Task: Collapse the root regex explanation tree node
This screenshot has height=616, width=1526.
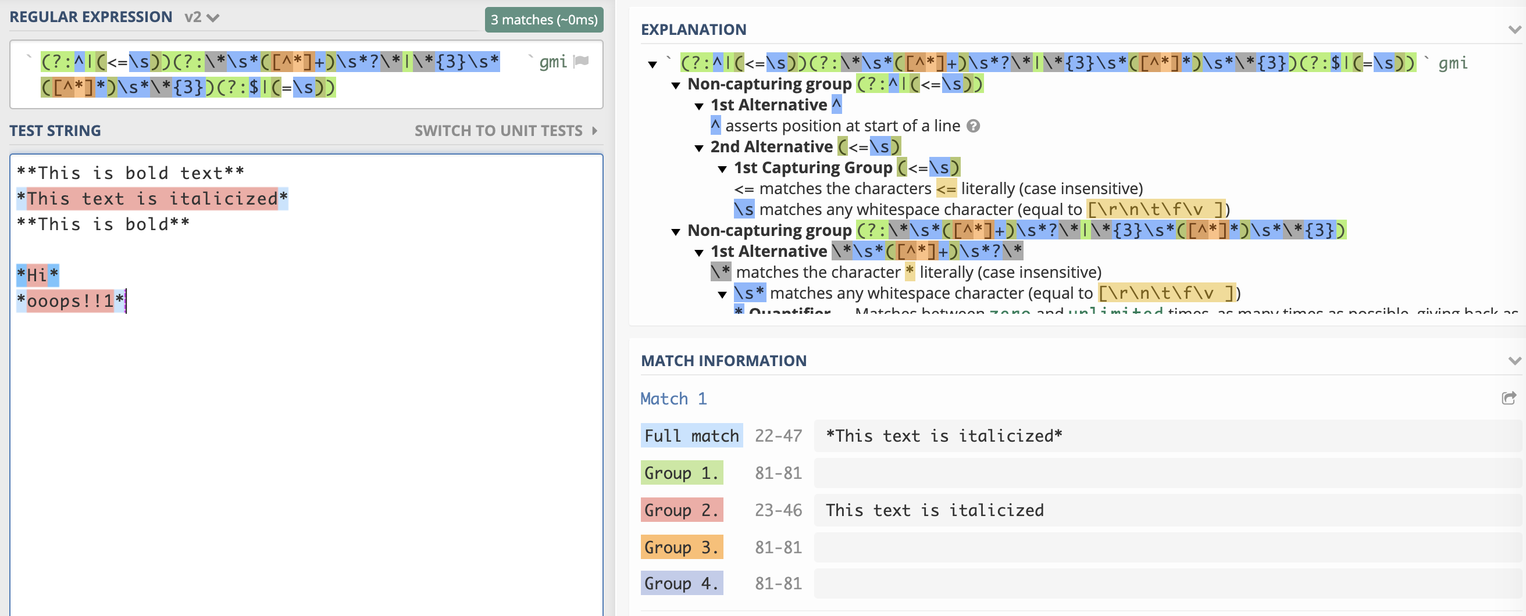Action: coord(653,64)
